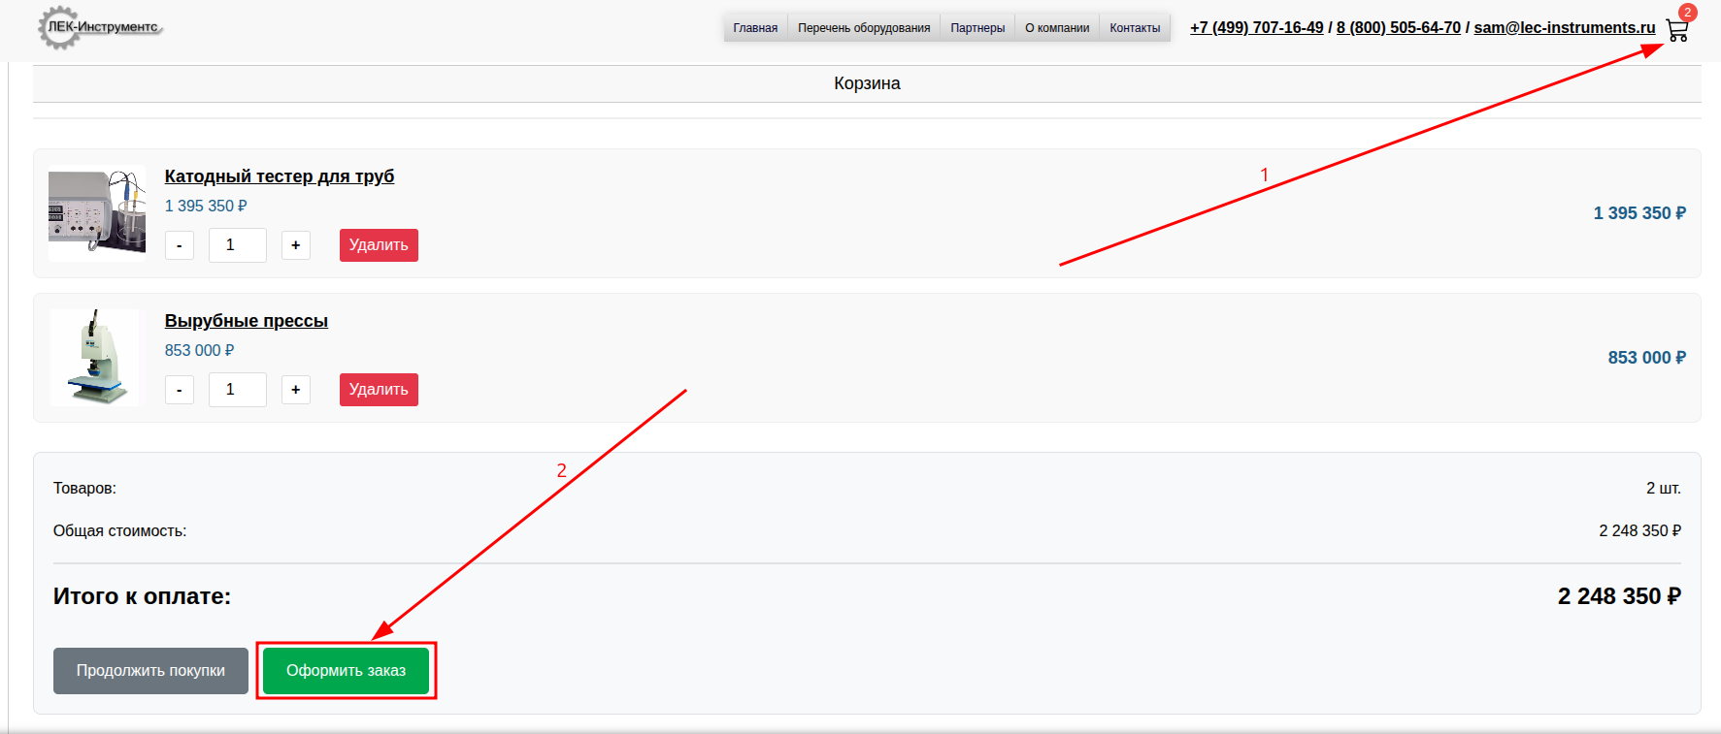Open the shopping cart icon
The height and width of the screenshot is (734, 1721).
point(1676,30)
